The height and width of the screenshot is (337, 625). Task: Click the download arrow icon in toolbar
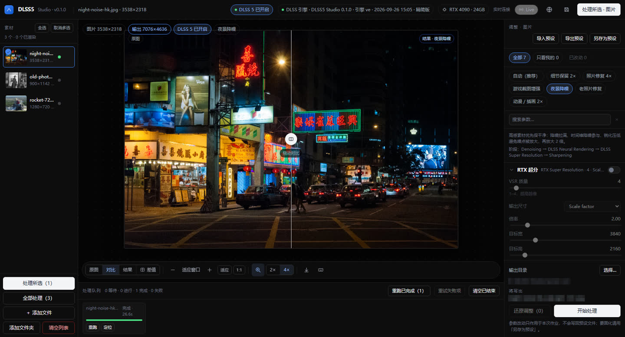point(306,270)
